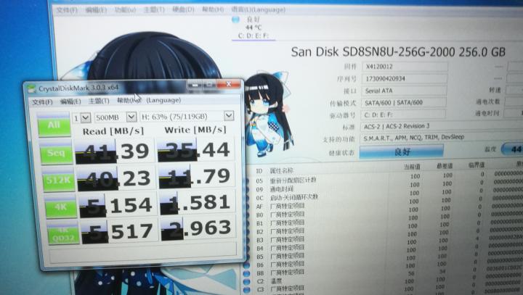Click features field S.M.A.R.T., APM, NCQ, TRIM, DevSleep
The width and height of the screenshot is (523, 295).
(x=442, y=138)
